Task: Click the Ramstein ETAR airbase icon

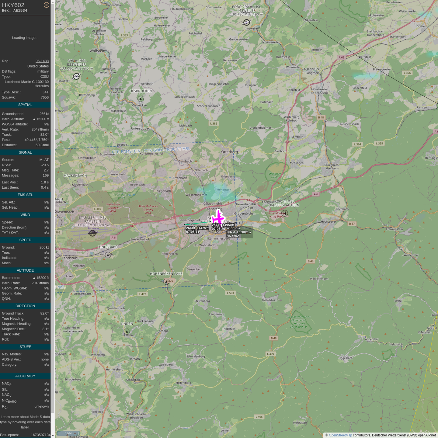Action: [92, 233]
